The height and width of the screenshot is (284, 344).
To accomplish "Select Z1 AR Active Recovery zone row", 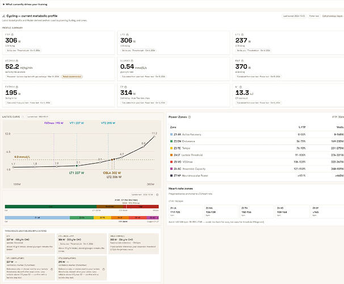I will point(257,134).
